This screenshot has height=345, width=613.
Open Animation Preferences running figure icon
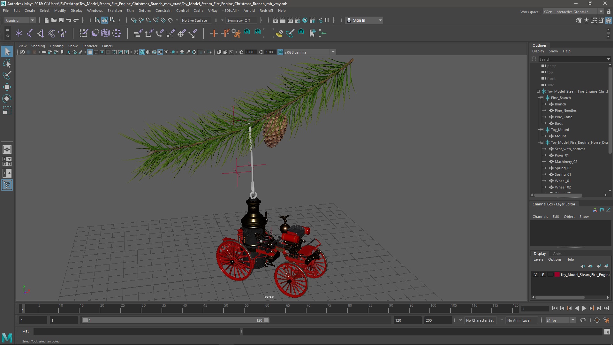pyautogui.click(x=606, y=320)
